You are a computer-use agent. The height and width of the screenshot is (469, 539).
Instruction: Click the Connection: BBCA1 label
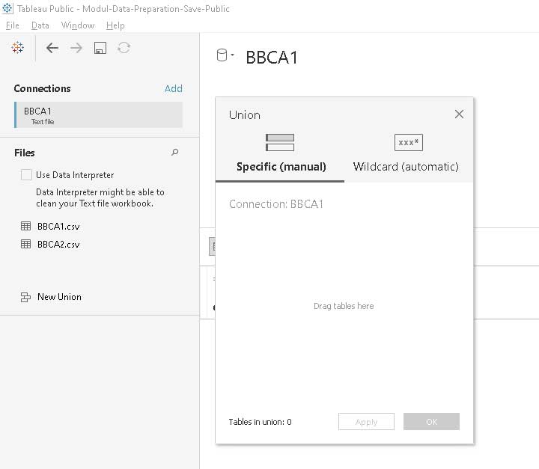click(276, 204)
